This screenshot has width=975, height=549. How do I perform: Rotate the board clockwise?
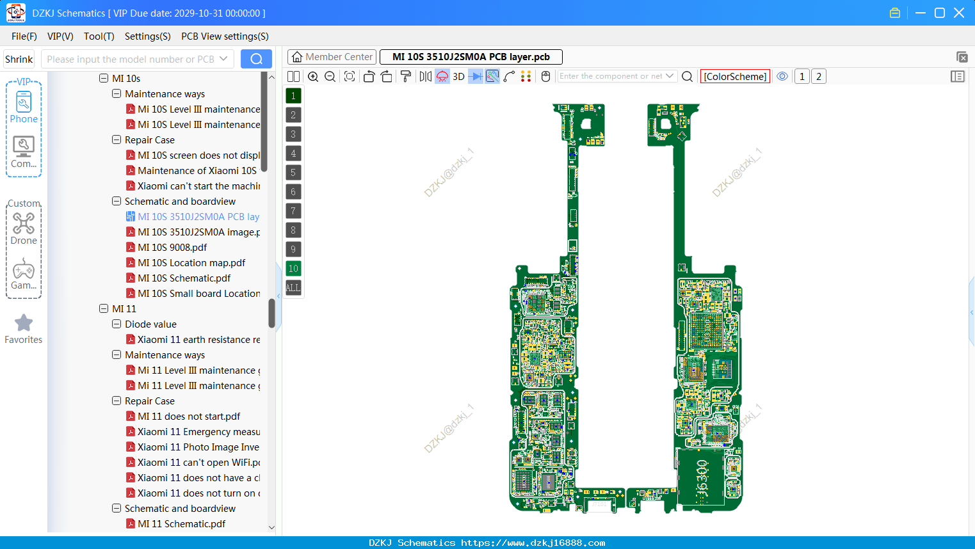coord(387,76)
